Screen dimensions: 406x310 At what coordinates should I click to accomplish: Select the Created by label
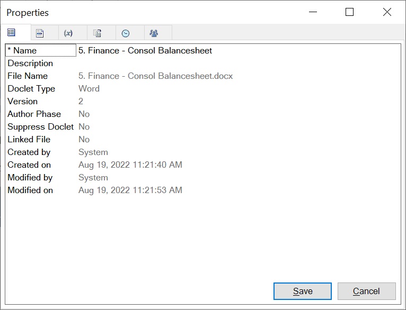tap(29, 152)
